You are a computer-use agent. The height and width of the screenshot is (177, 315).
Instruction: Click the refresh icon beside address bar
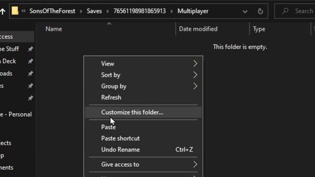point(260,11)
